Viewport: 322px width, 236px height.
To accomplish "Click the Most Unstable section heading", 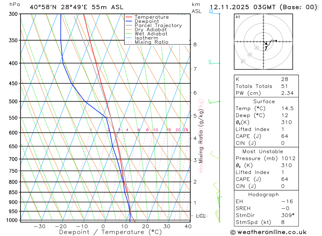I will pos(263,152).
